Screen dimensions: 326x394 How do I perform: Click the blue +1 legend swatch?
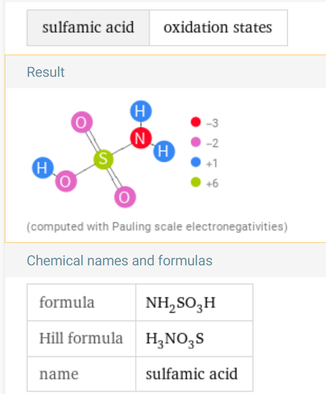tap(196, 162)
